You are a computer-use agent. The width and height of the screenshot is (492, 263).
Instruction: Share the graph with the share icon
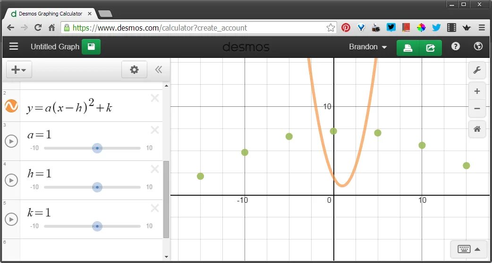coord(431,48)
